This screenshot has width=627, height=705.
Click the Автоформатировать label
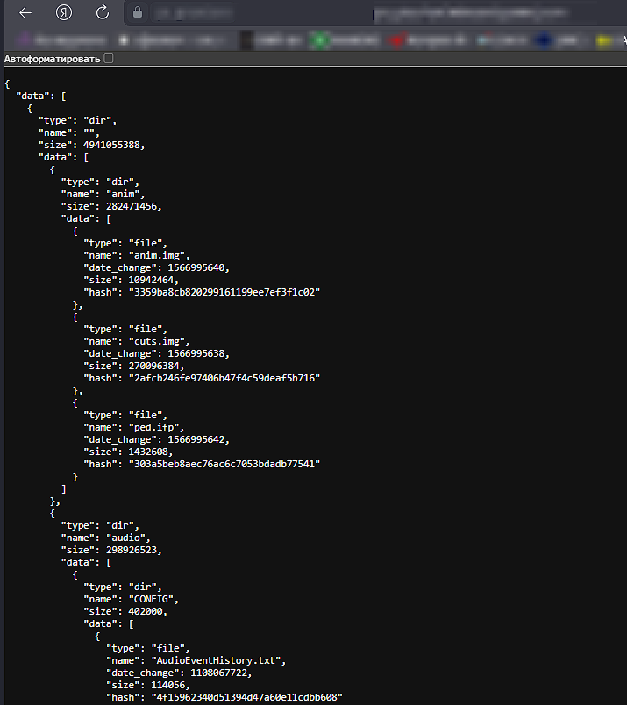tap(52, 58)
